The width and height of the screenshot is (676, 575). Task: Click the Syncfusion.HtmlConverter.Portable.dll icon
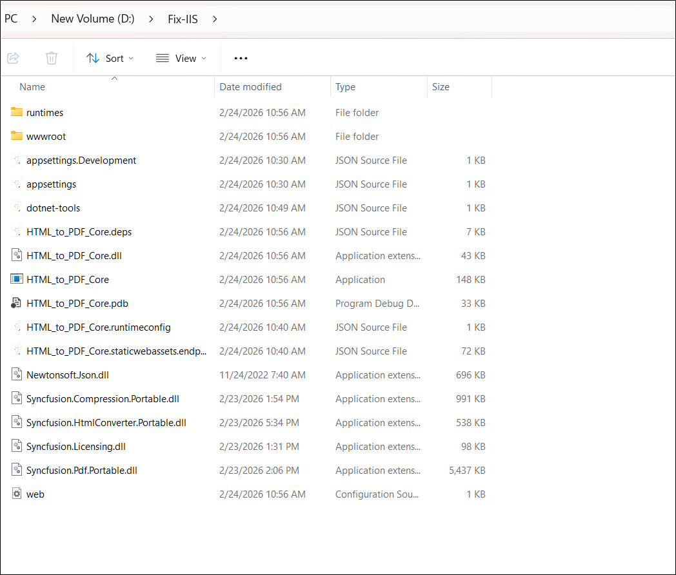tap(16, 422)
